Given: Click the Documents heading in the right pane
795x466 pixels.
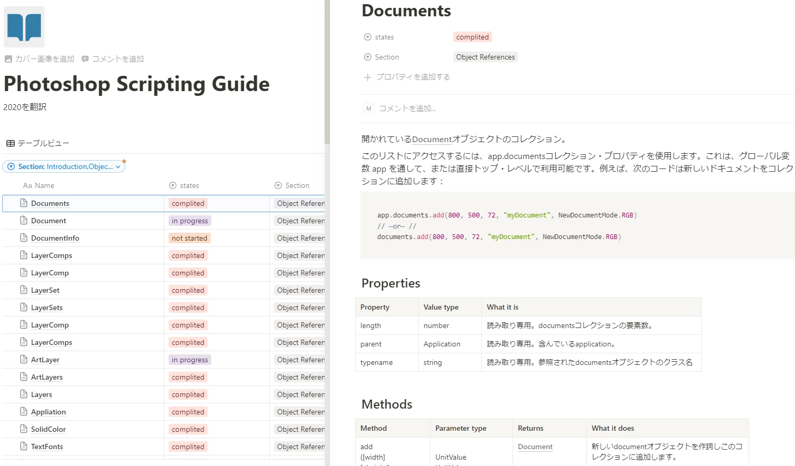Looking at the screenshot, I should [x=406, y=11].
